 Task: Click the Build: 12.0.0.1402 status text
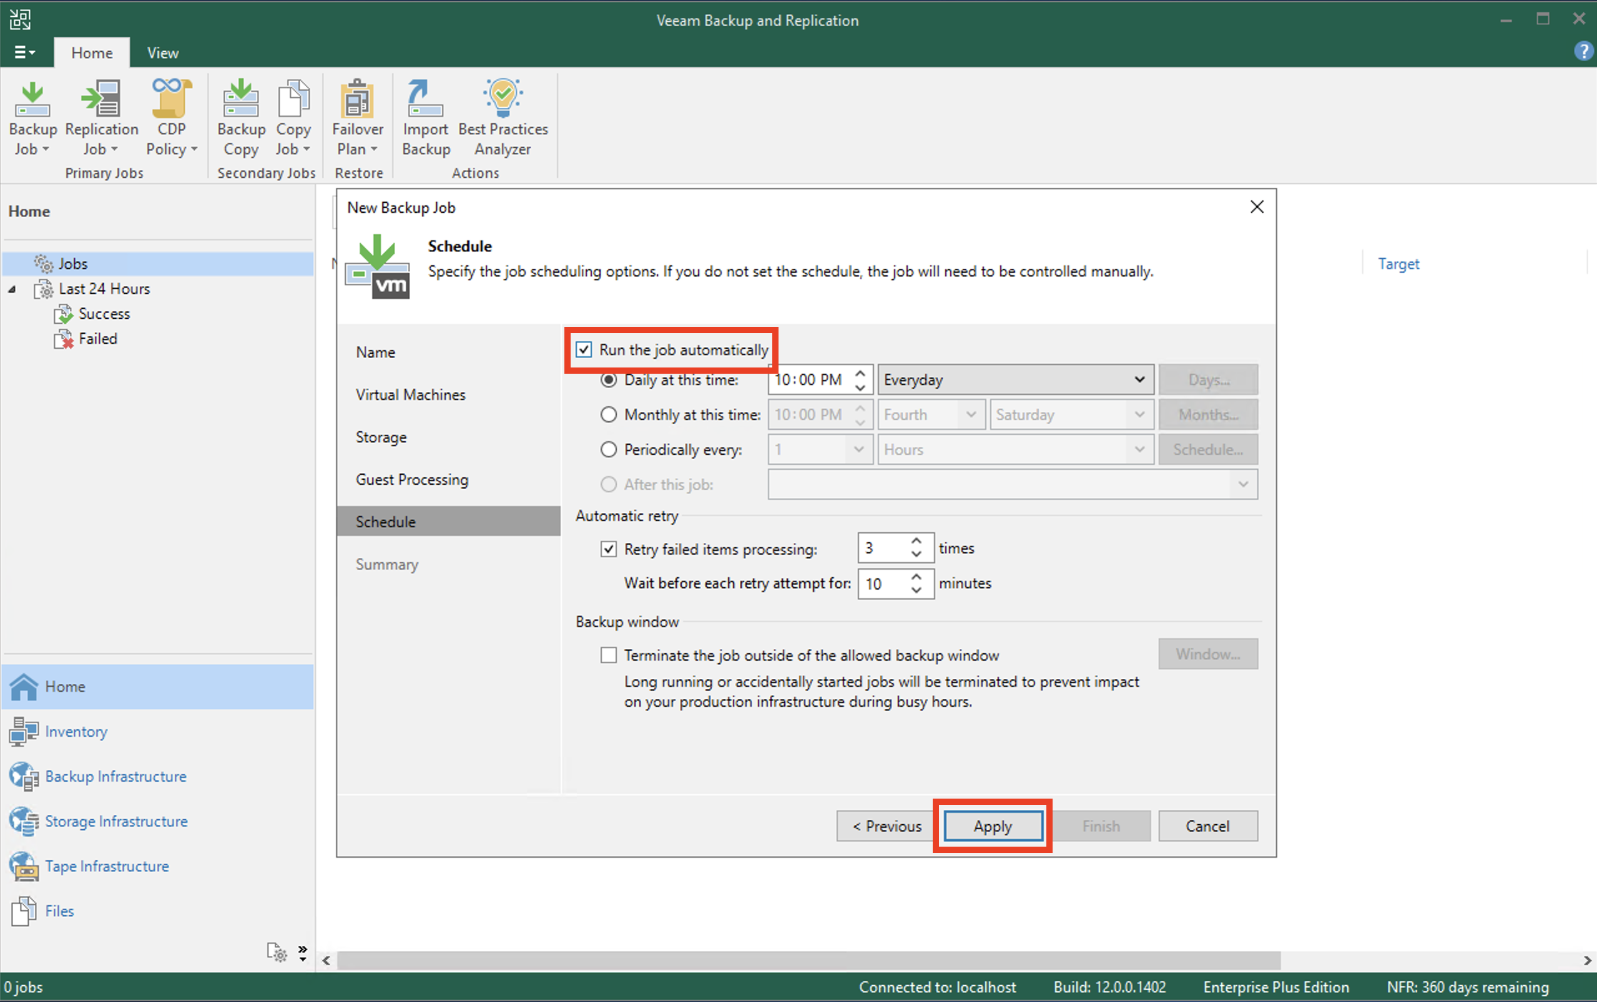tap(1110, 988)
